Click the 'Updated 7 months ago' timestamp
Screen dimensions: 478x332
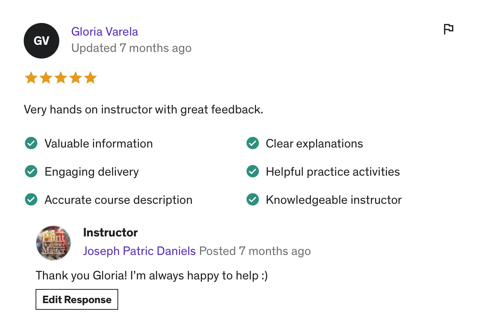click(x=131, y=48)
